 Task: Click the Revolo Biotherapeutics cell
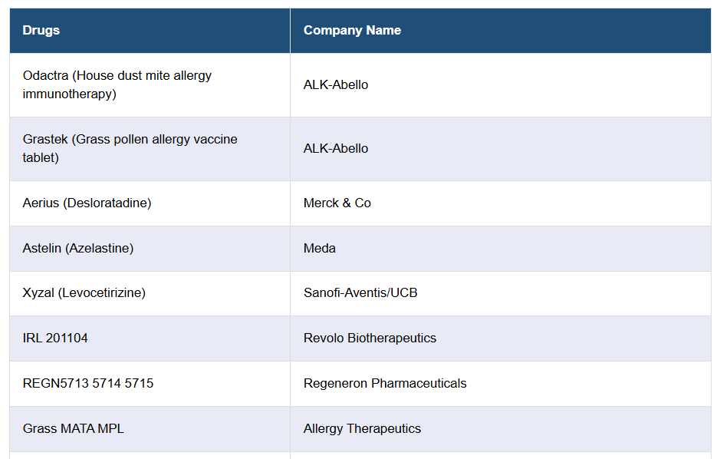pyautogui.click(x=370, y=338)
